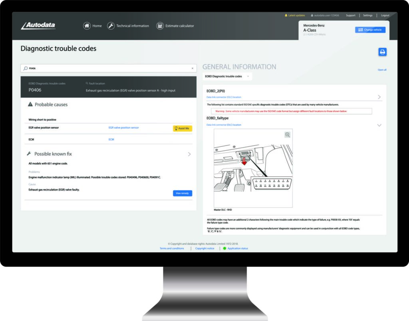Click Open all link
The image size is (409, 321).
(382, 70)
